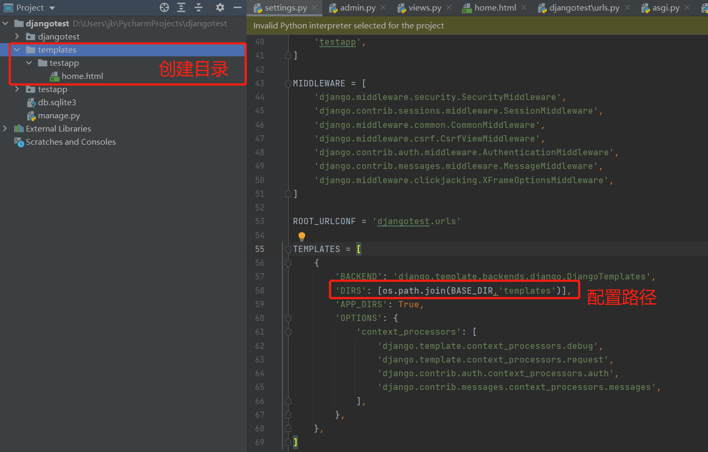Switch to the admin.py tab
The height and width of the screenshot is (452, 708).
tap(358, 8)
